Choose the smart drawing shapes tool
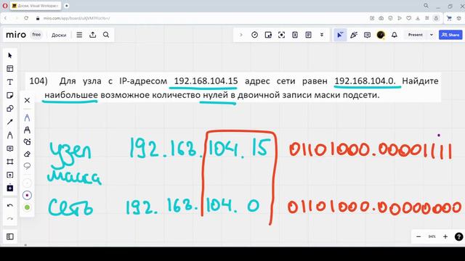The height and width of the screenshot is (261, 465). point(27,142)
